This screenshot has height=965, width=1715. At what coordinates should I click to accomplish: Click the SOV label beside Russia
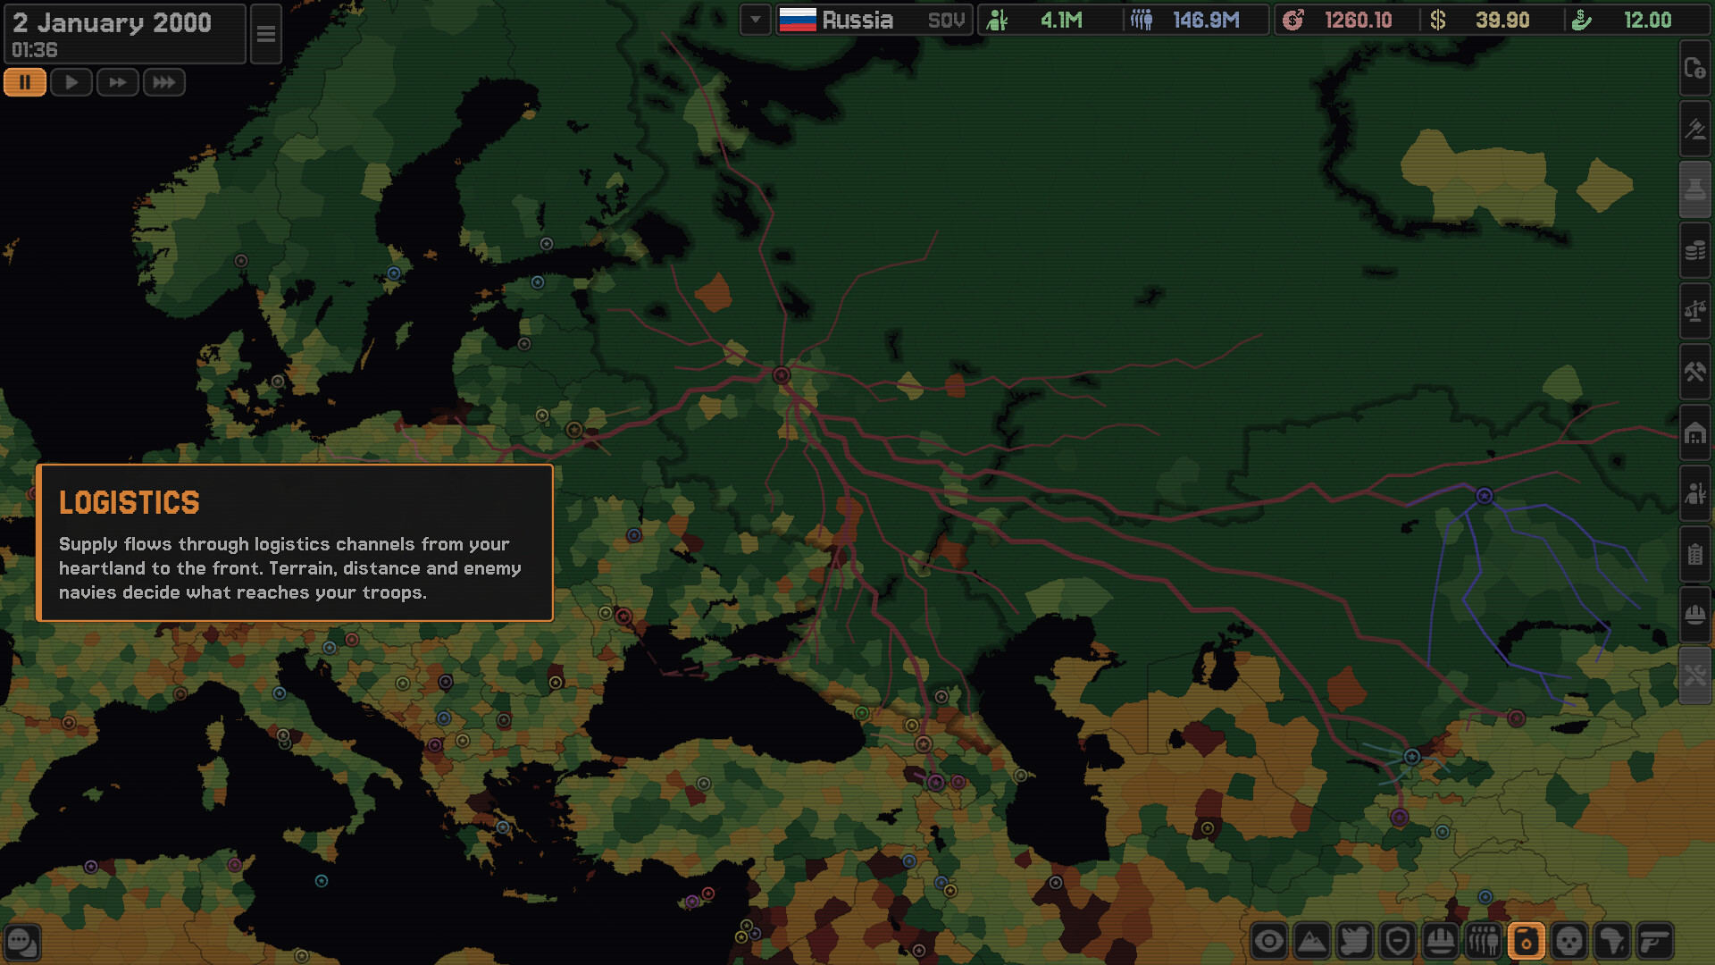click(946, 21)
